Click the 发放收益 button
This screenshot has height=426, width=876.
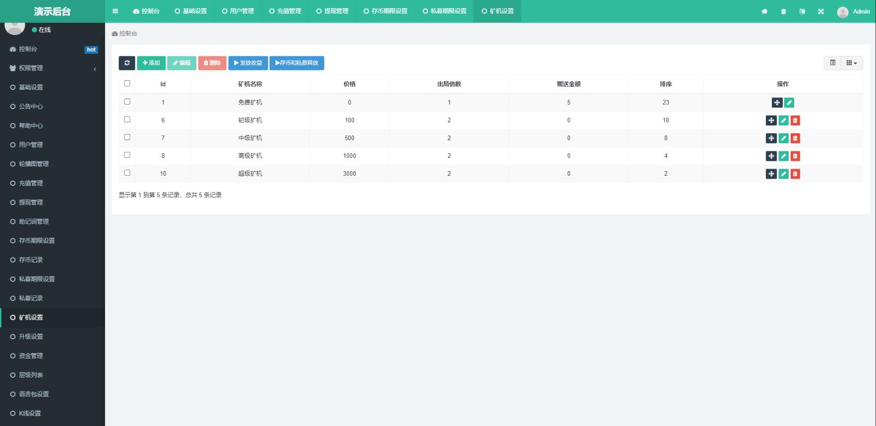tap(248, 63)
